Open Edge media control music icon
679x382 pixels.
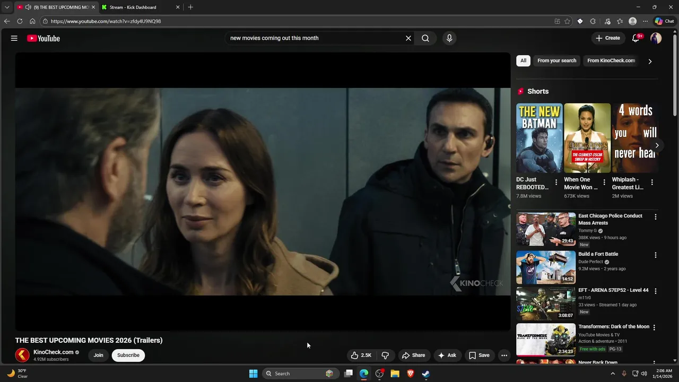[607, 21]
